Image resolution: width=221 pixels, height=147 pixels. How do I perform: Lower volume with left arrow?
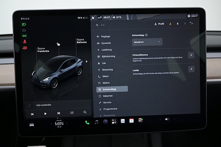[160, 120]
